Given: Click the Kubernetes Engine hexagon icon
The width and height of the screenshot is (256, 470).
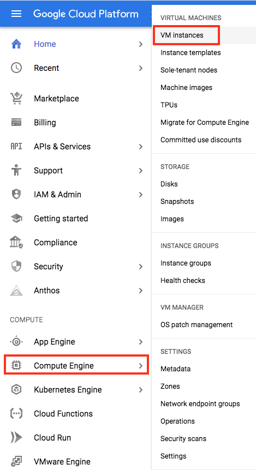Looking at the screenshot, I should tap(16, 389).
